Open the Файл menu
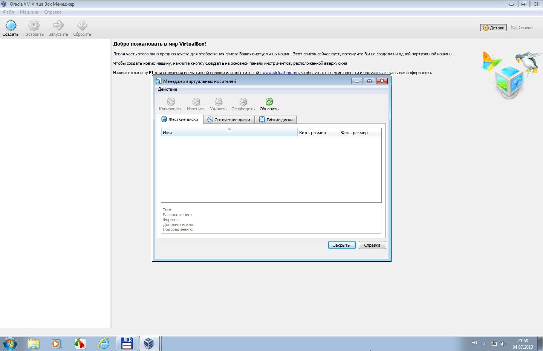Viewport: 543px width, 351px height. click(x=8, y=12)
